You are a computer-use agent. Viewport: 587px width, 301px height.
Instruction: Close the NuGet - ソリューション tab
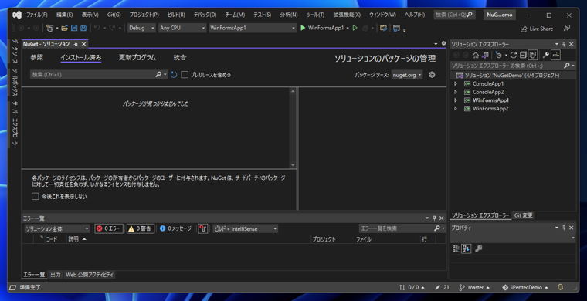[84, 44]
